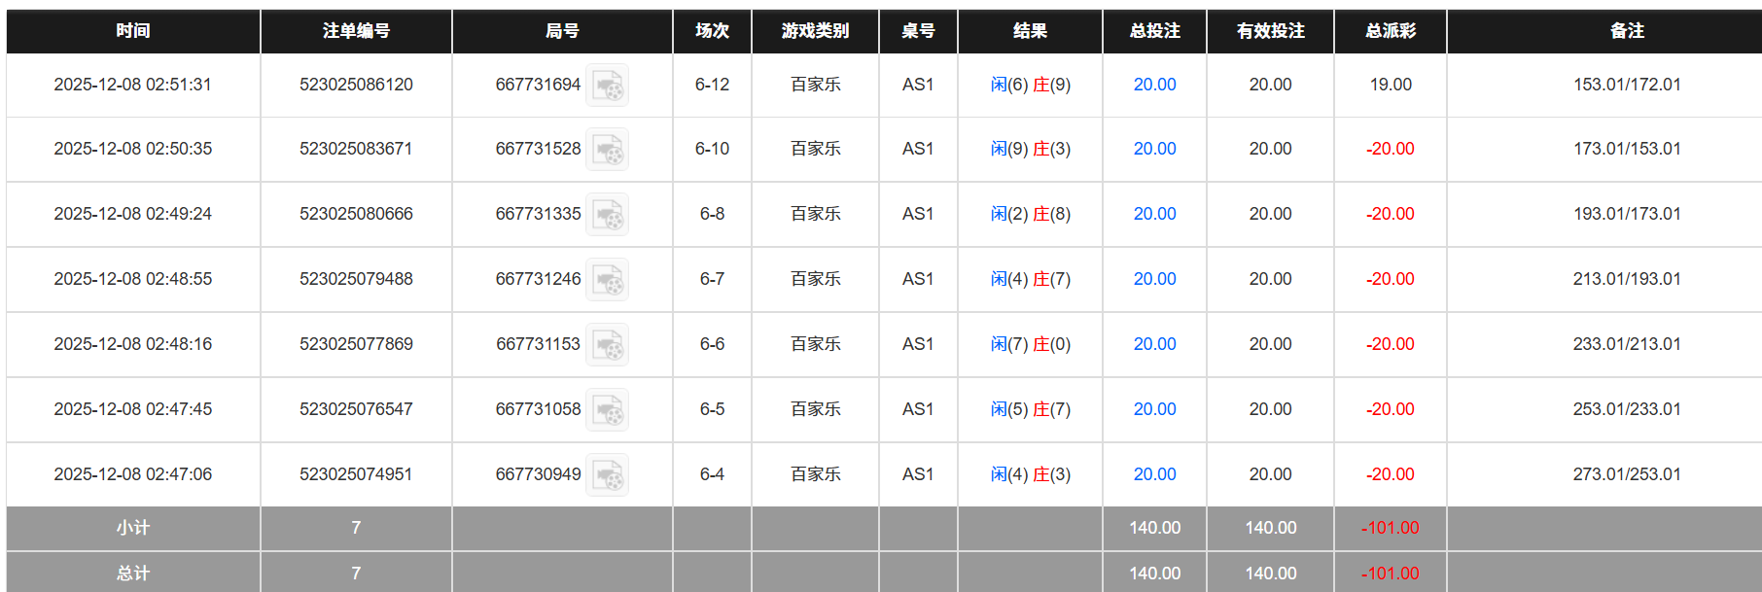Click bet slip number 523025086120
This screenshot has height=592, width=1762.
[355, 85]
